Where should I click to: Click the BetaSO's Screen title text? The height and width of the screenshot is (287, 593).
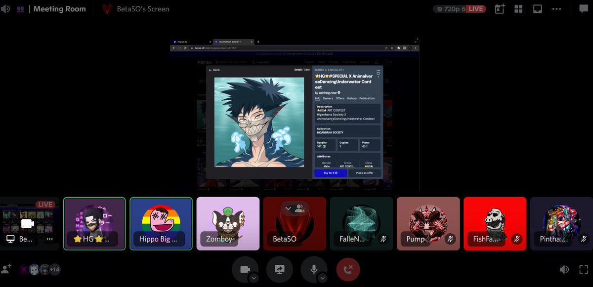pos(143,9)
